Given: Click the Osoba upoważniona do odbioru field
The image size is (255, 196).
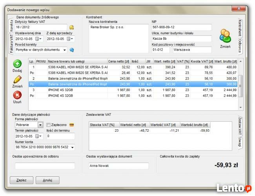Looking at the screenshot, I should coord(44,166).
